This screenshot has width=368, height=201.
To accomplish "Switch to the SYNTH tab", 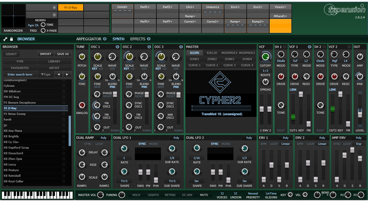I will pos(118,39).
